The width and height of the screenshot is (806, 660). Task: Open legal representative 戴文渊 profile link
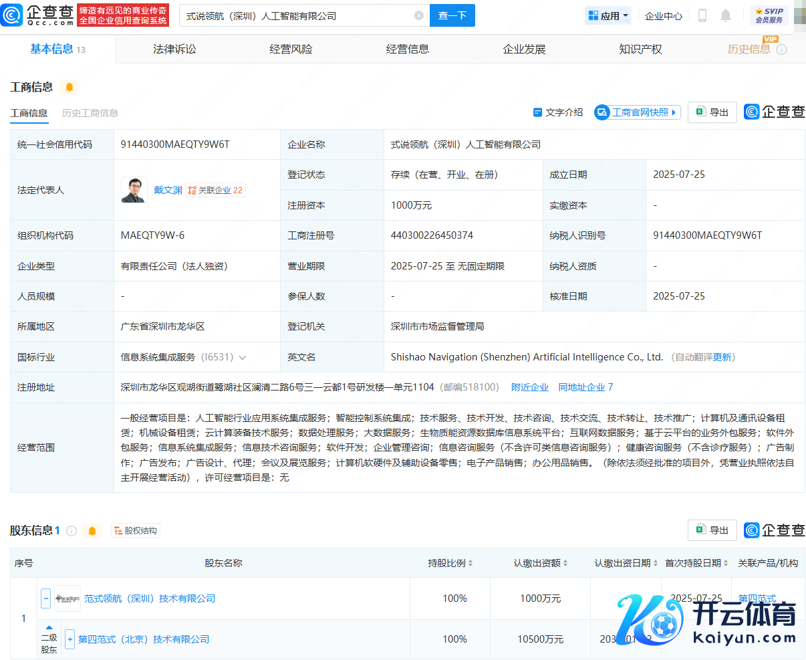click(168, 190)
